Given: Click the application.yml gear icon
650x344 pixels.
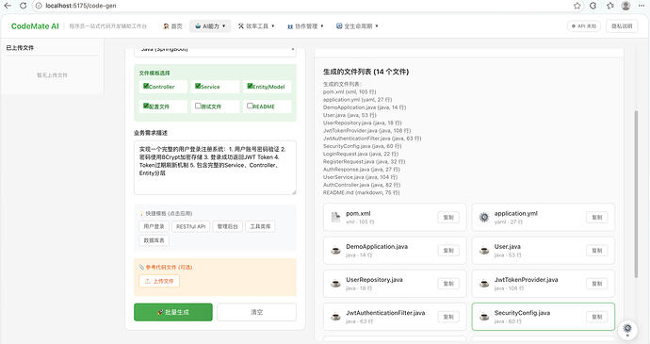Looking at the screenshot, I should pos(484,217).
